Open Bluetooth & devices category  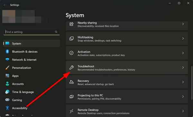[x=25, y=52]
